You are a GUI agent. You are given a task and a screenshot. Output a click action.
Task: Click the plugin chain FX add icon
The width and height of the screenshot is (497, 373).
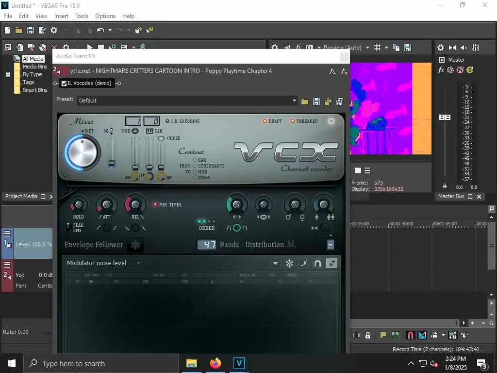point(332,71)
